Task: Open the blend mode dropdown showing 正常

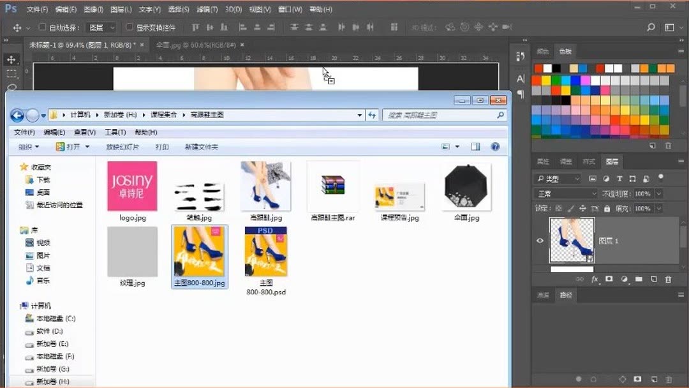Action: 565,192
